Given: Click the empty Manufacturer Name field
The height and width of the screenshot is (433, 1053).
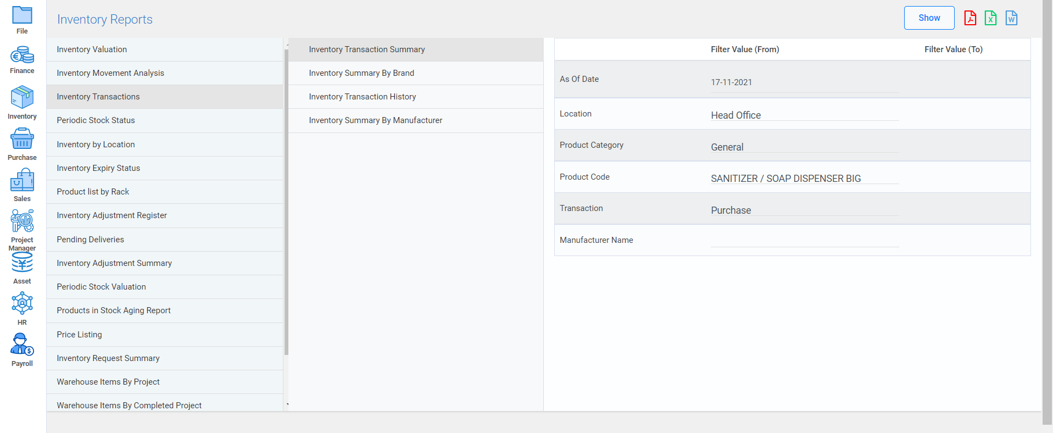Looking at the screenshot, I should pos(804,241).
